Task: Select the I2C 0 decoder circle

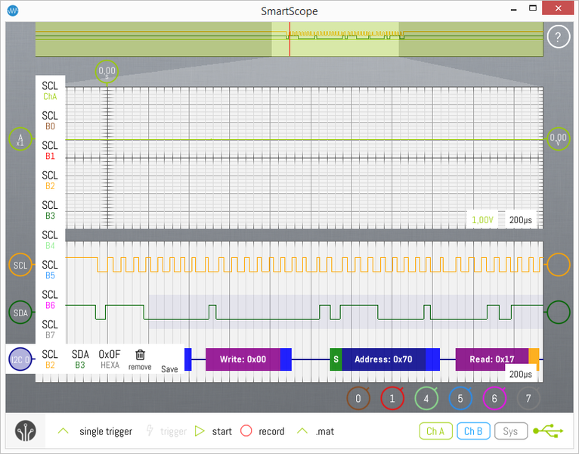Action: pos(20,360)
